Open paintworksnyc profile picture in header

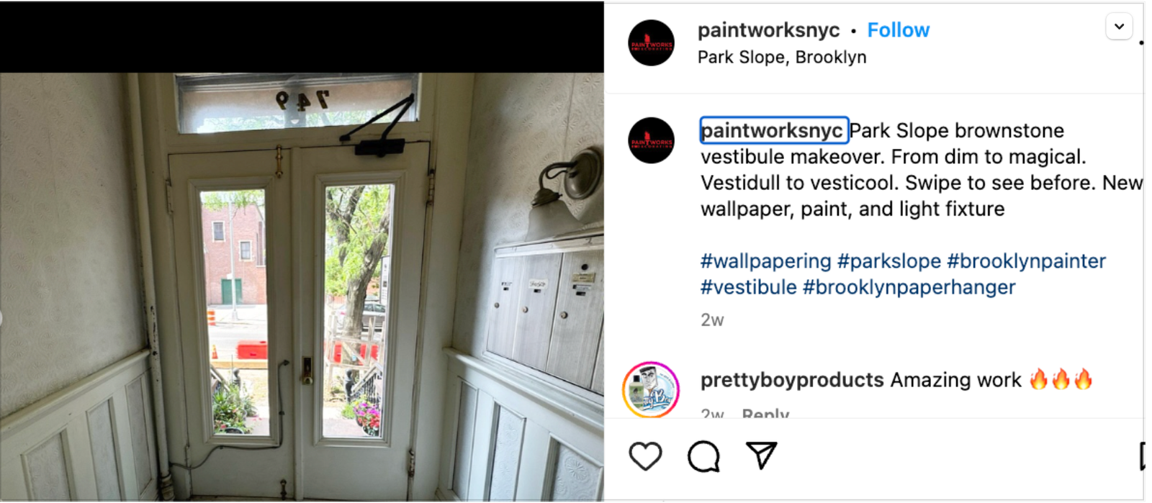(x=651, y=43)
